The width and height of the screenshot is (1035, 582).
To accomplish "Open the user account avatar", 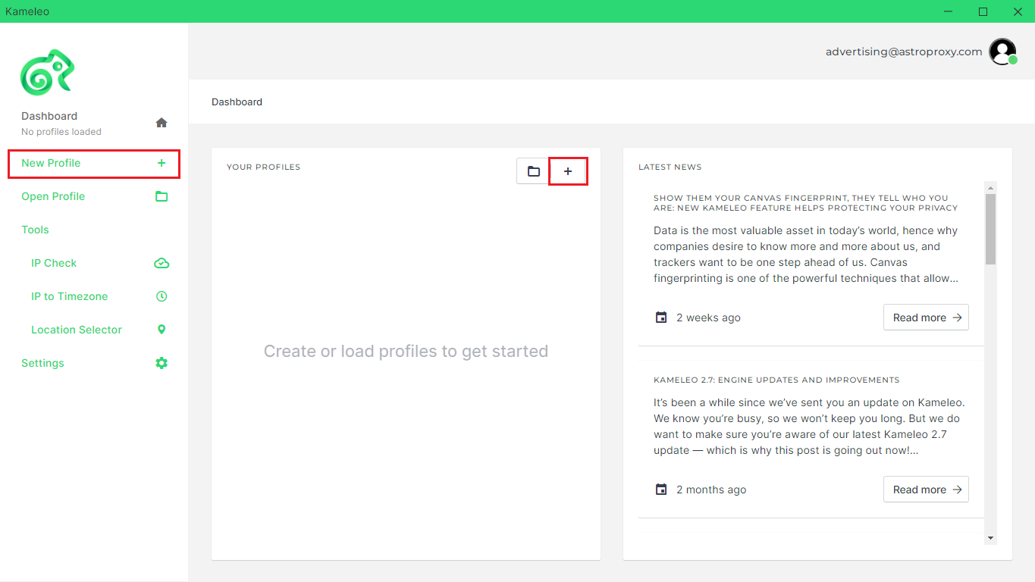I will click(1002, 52).
